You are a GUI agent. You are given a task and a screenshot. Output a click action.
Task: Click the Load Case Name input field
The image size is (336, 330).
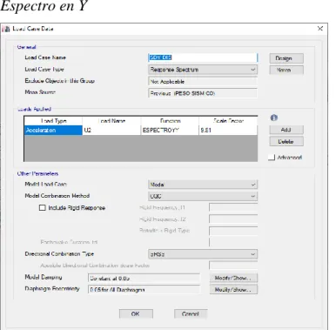(x=203, y=57)
